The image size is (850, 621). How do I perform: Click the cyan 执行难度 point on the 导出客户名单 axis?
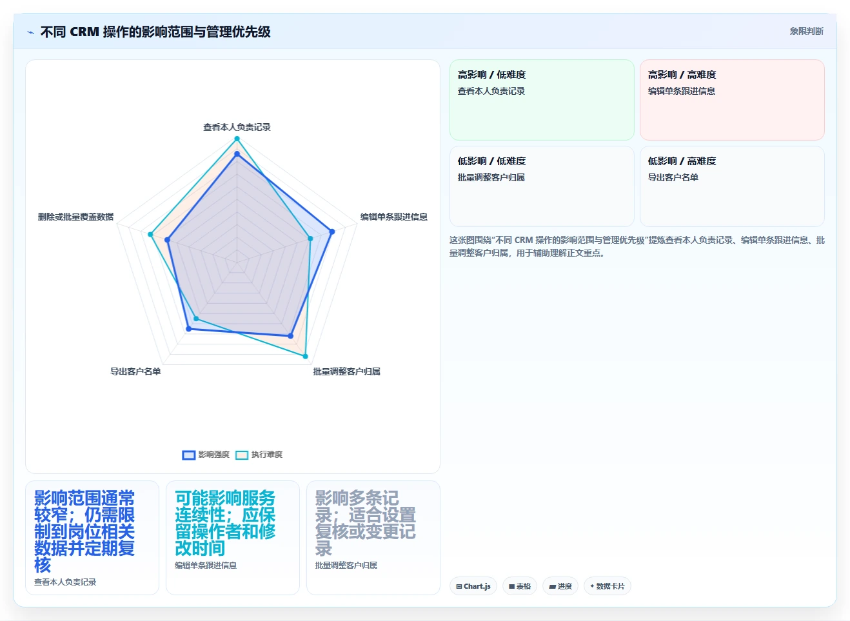pos(197,319)
